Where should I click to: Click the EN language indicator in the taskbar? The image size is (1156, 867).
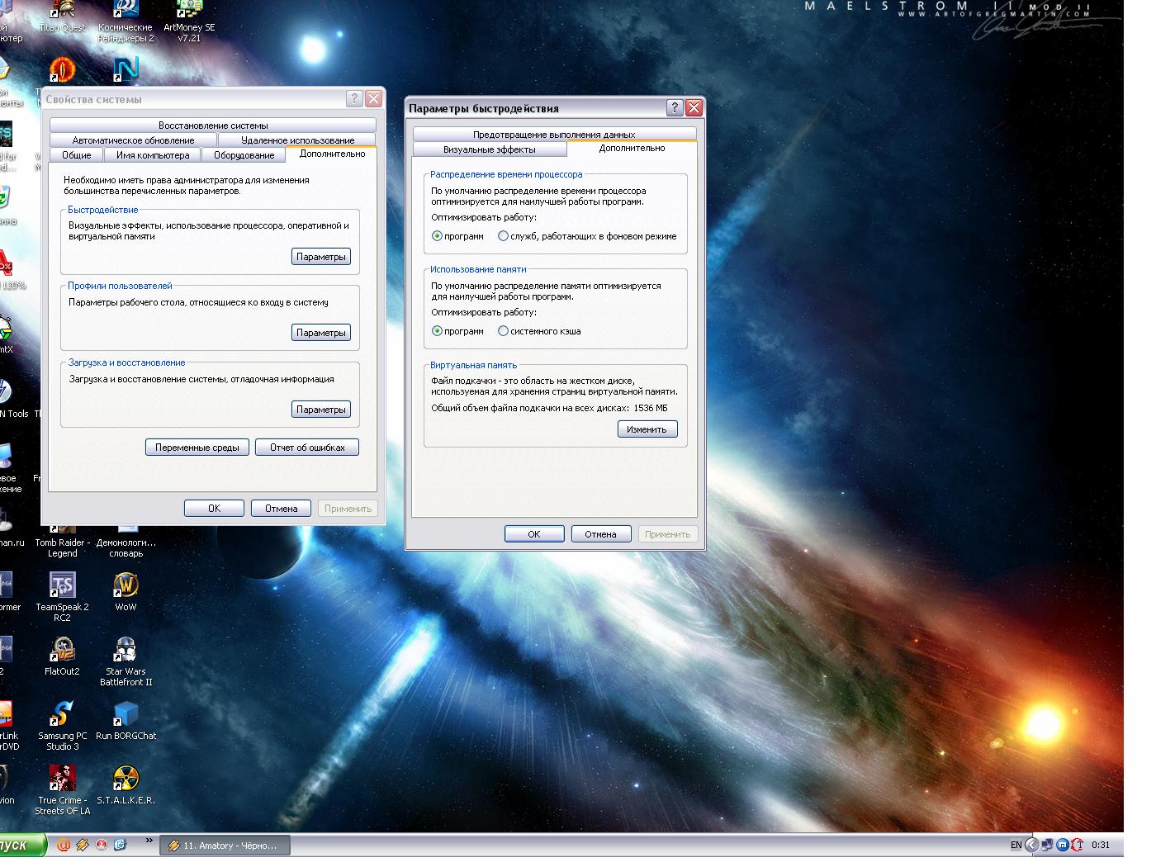click(x=1016, y=845)
